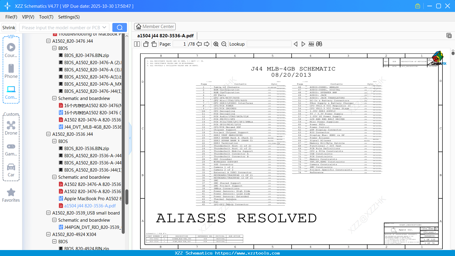
Task: Open BIOS_820-3476.BIN.zip file
Action: (84, 55)
